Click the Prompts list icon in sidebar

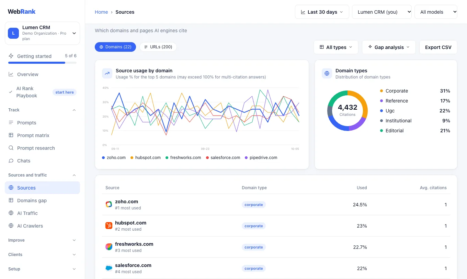pos(11,123)
